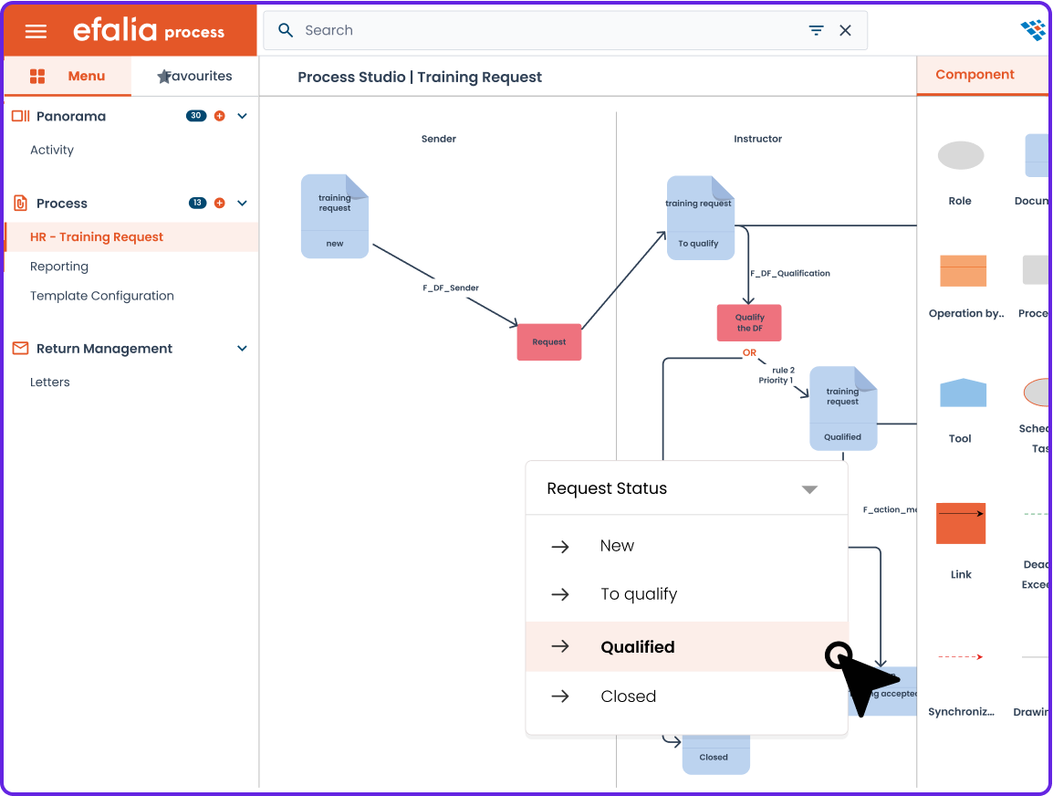This screenshot has height=796, width=1053.
Task: Click the F_DF_Qualification link label
Action: tap(790, 273)
